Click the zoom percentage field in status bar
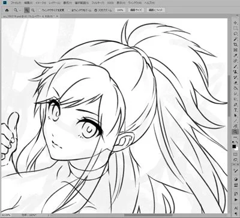The width and height of the screenshot is (240, 218). click(x=6, y=216)
